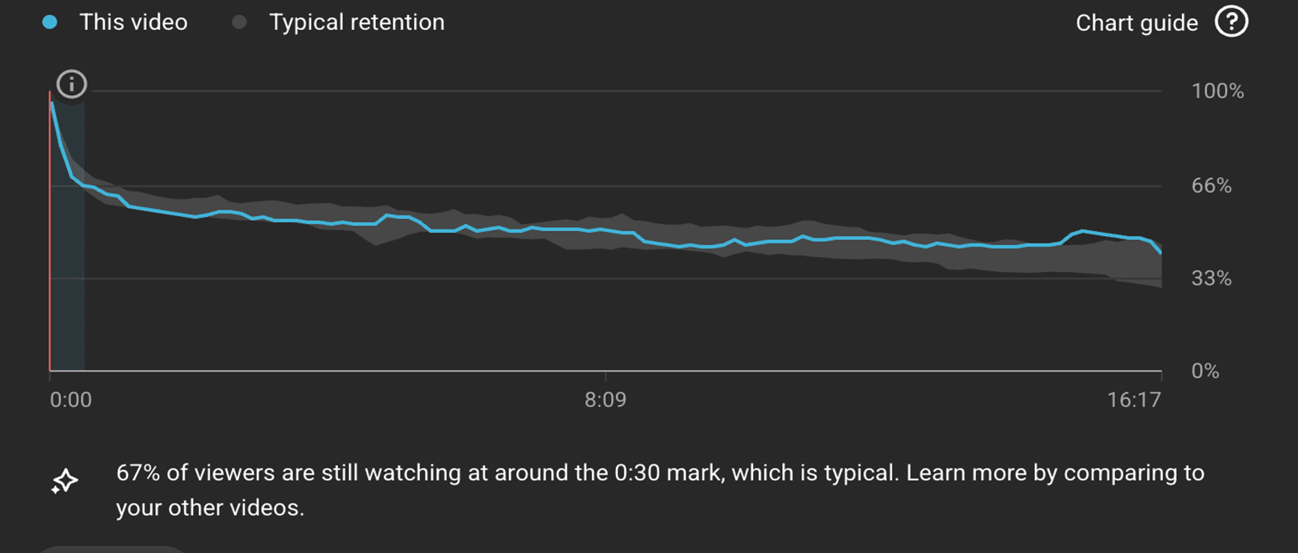The height and width of the screenshot is (553, 1298).
Task: Click the info icon above the chart start
Action: point(72,84)
